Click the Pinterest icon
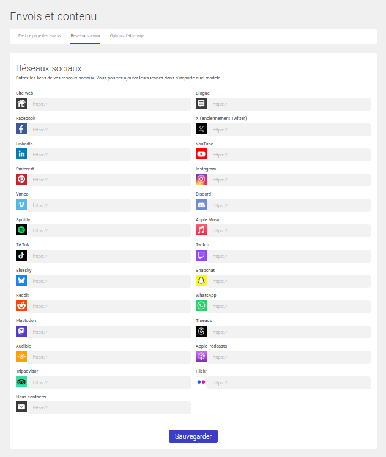The height and width of the screenshot is (457, 386). (21, 179)
